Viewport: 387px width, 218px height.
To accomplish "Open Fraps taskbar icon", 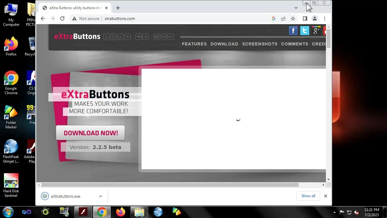I will (64, 212).
